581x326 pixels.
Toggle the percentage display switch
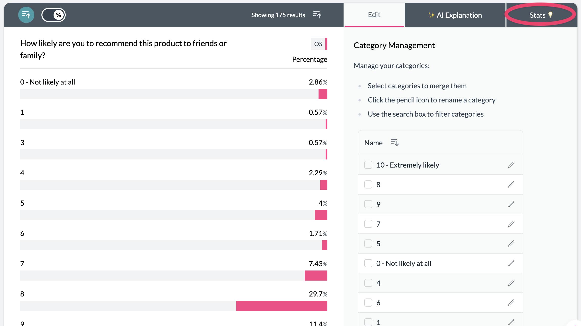54,15
